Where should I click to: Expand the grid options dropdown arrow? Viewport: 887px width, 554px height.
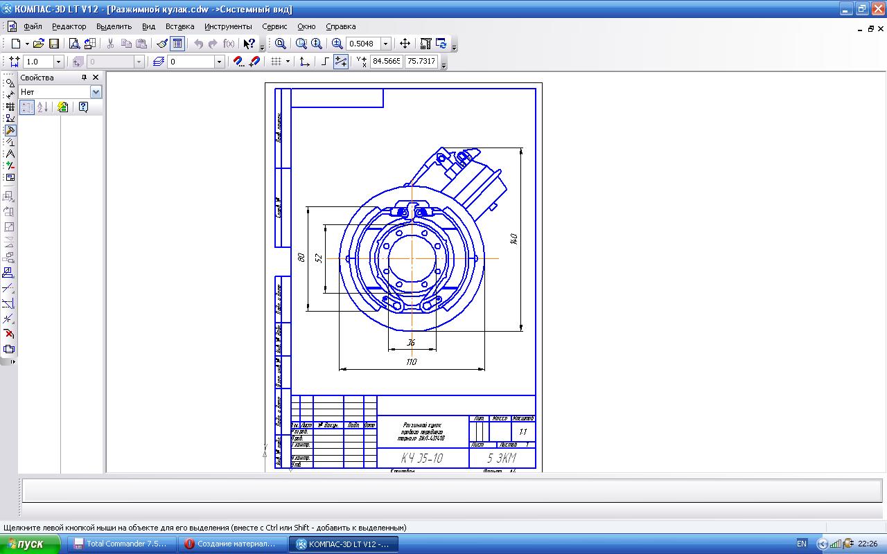pos(288,62)
